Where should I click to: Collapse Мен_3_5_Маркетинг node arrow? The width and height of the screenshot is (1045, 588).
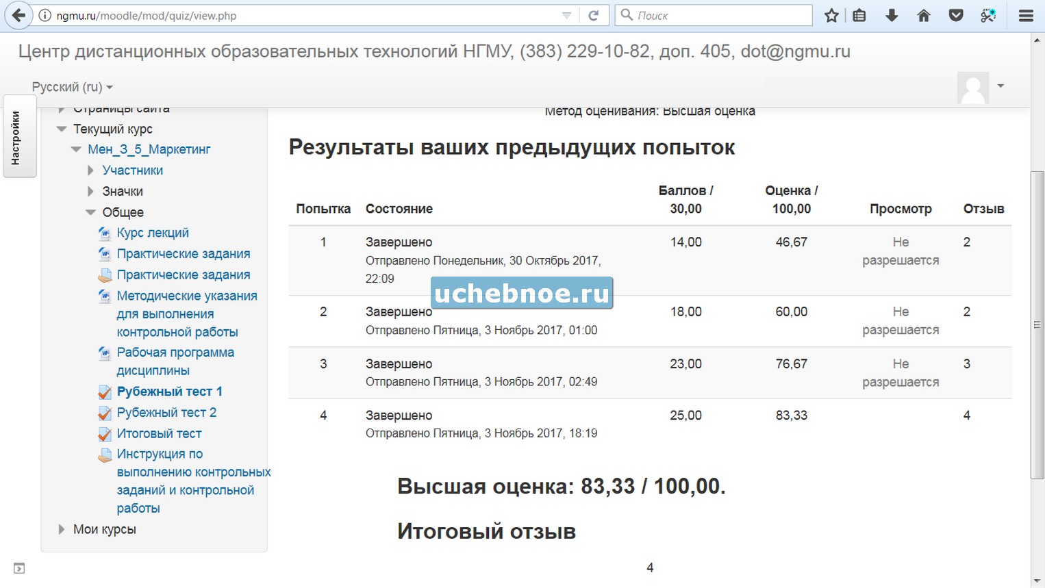76,149
